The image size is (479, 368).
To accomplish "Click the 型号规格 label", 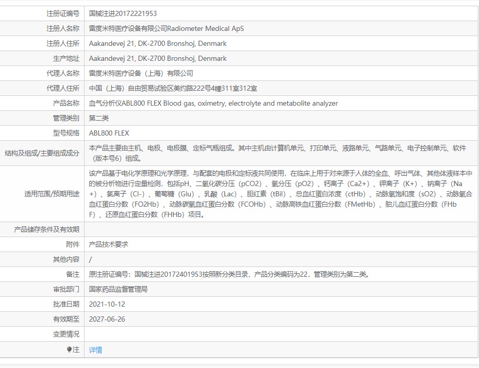I will click(67, 133).
